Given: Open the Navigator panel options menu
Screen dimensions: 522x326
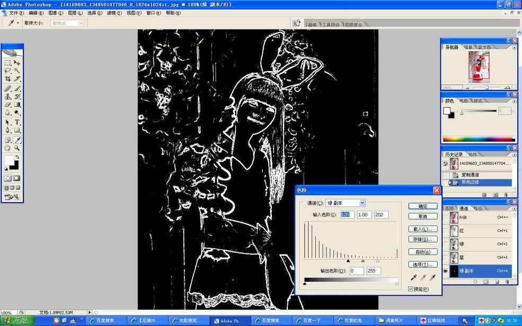Looking at the screenshot, I should point(515,47).
